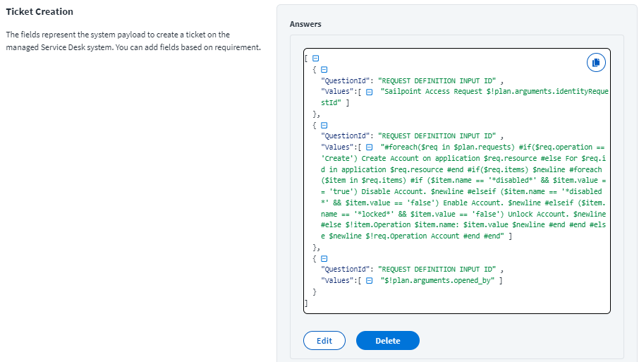Collapse Values array containing opened_by argument
The width and height of the screenshot is (639, 362).
click(369, 281)
